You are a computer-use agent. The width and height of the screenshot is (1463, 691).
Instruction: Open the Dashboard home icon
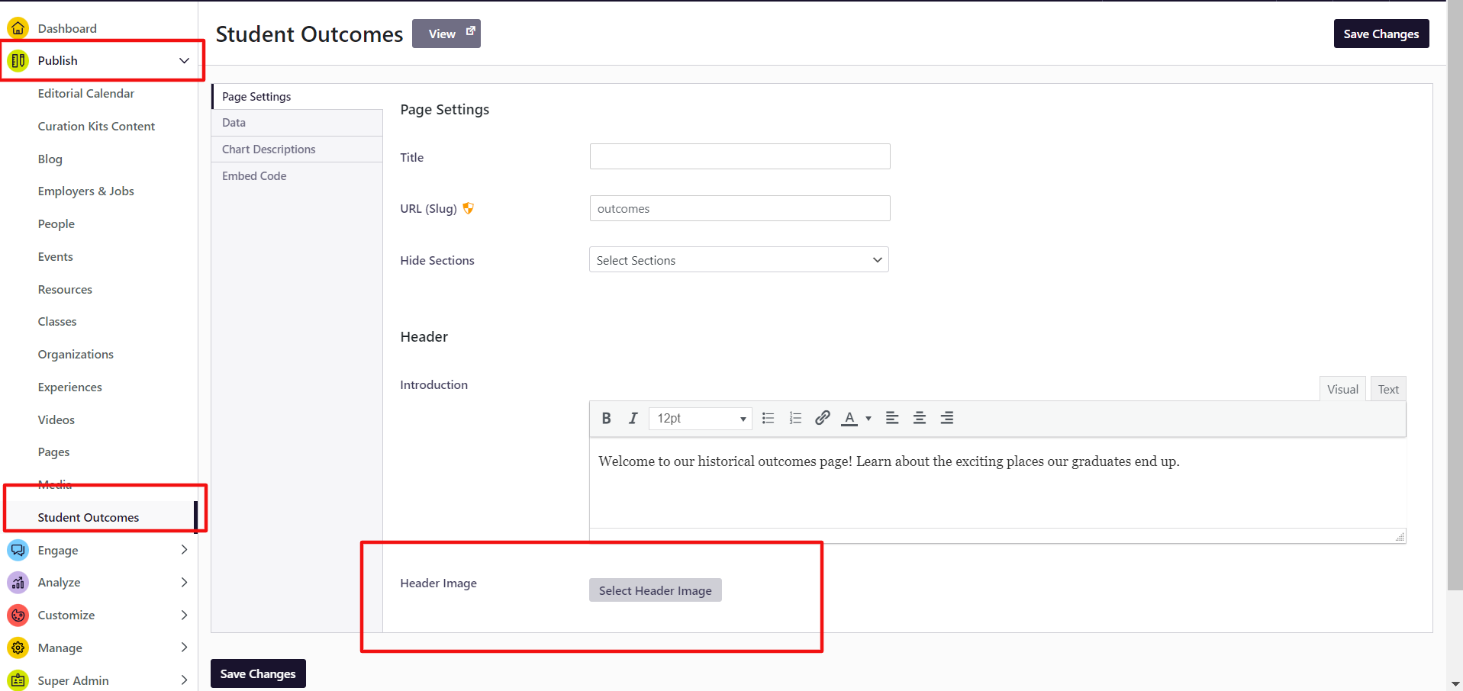[x=18, y=28]
